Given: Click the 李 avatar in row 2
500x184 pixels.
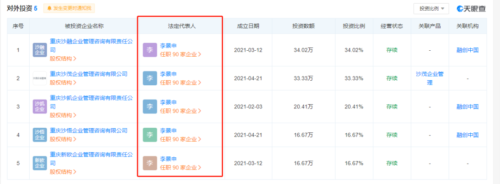Looking at the screenshot, I should 150,78.
